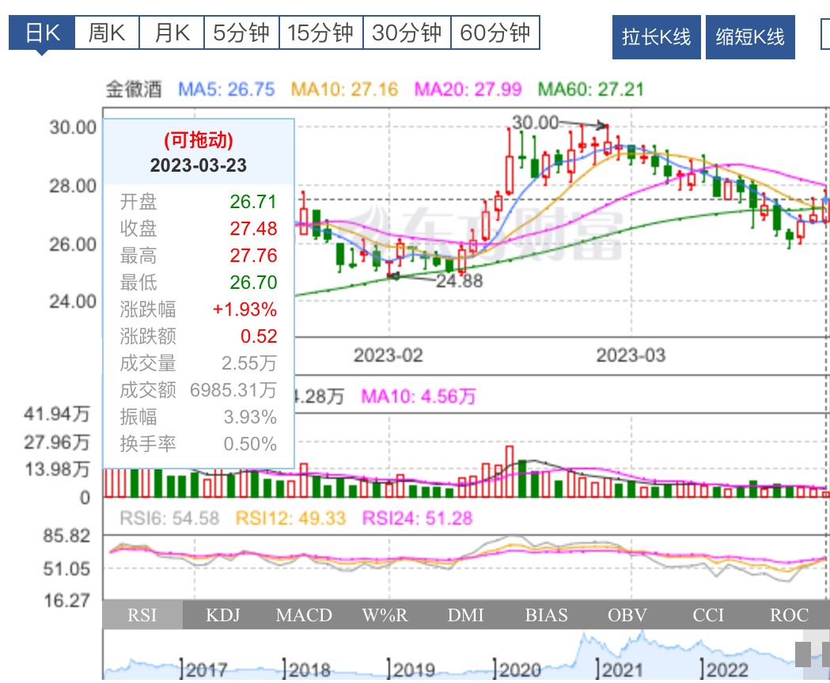Switch to the OBV indicator
Screen dimensions: 830x683
click(x=627, y=615)
